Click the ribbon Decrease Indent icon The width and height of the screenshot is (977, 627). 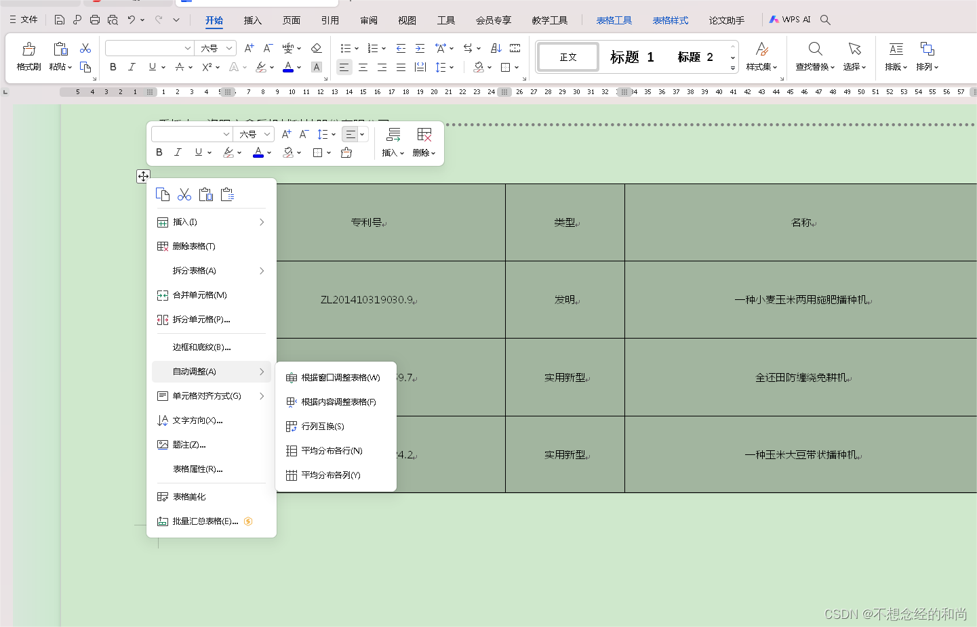click(x=401, y=48)
